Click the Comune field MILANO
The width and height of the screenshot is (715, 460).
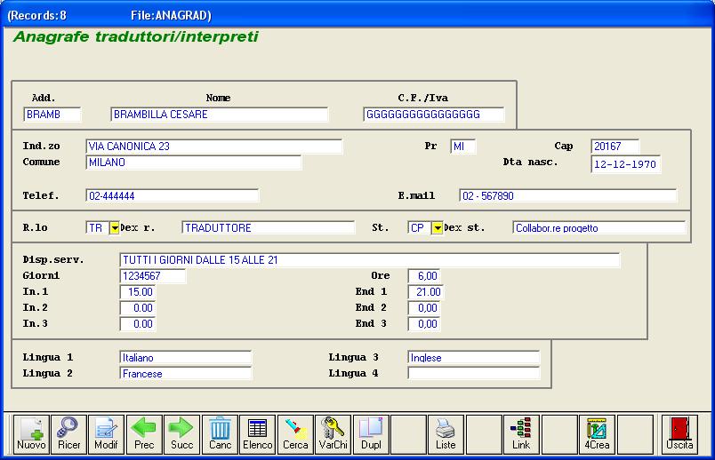pyautogui.click(x=193, y=163)
